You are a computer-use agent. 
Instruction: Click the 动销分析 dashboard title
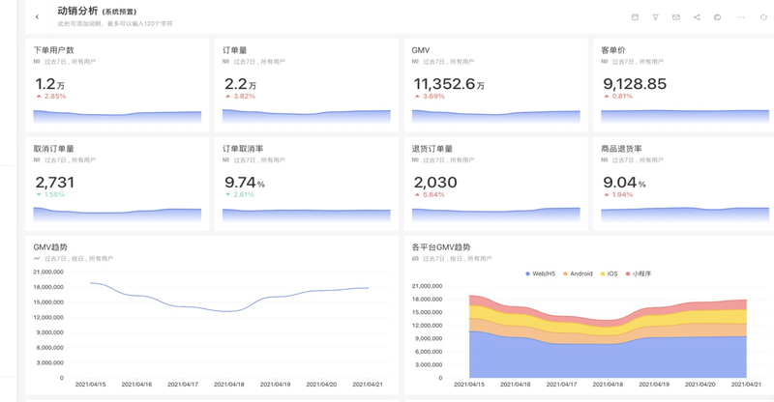click(x=77, y=11)
